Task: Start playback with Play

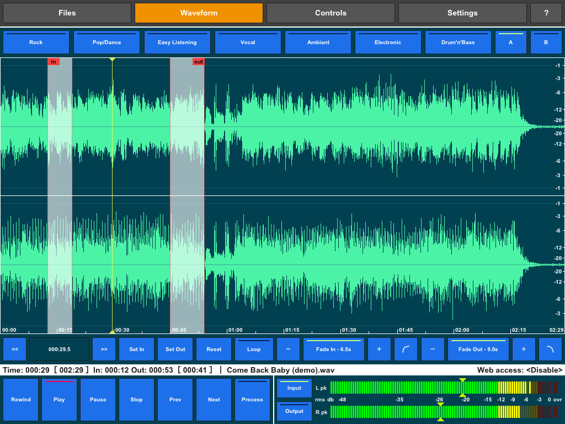Action: (x=59, y=400)
